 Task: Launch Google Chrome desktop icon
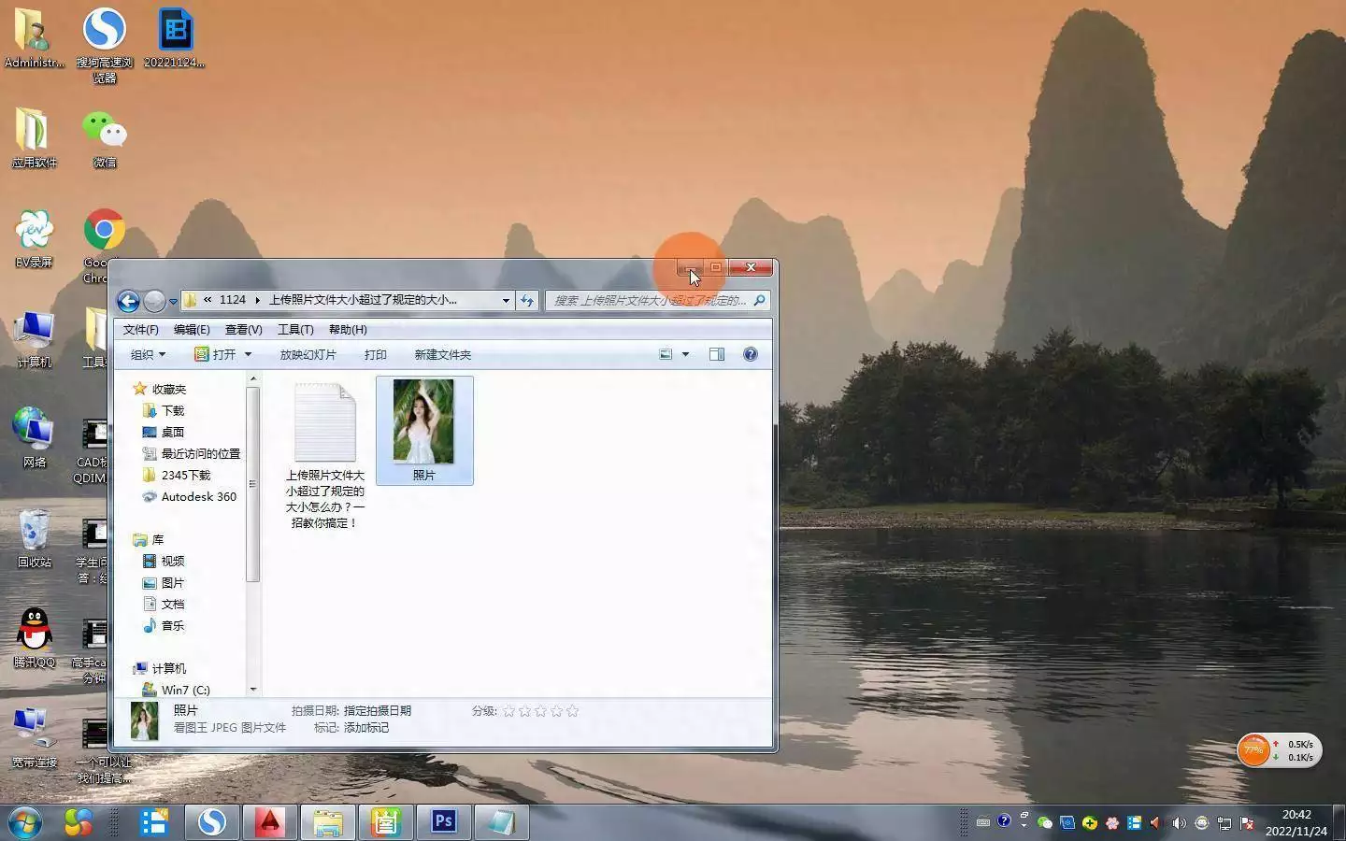coord(104,231)
